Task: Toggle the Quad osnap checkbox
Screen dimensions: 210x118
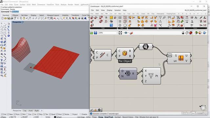Action: click(x=50, y=114)
